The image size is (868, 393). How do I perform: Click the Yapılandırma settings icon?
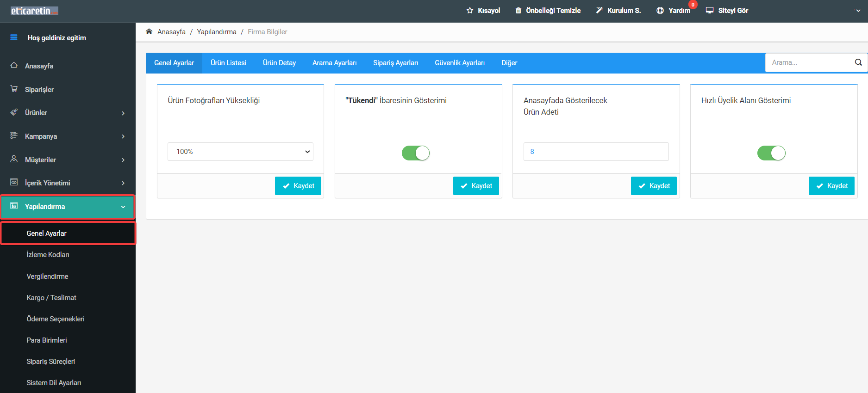pos(14,206)
